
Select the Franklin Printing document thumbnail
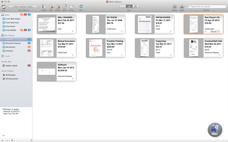pyautogui.click(x=96, y=48)
